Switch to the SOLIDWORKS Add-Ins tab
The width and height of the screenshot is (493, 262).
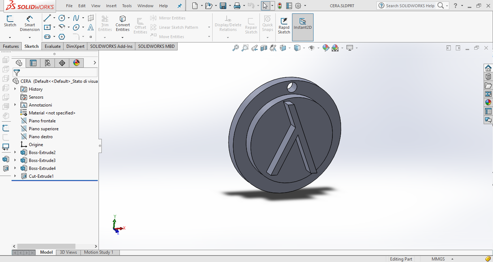[x=111, y=46]
